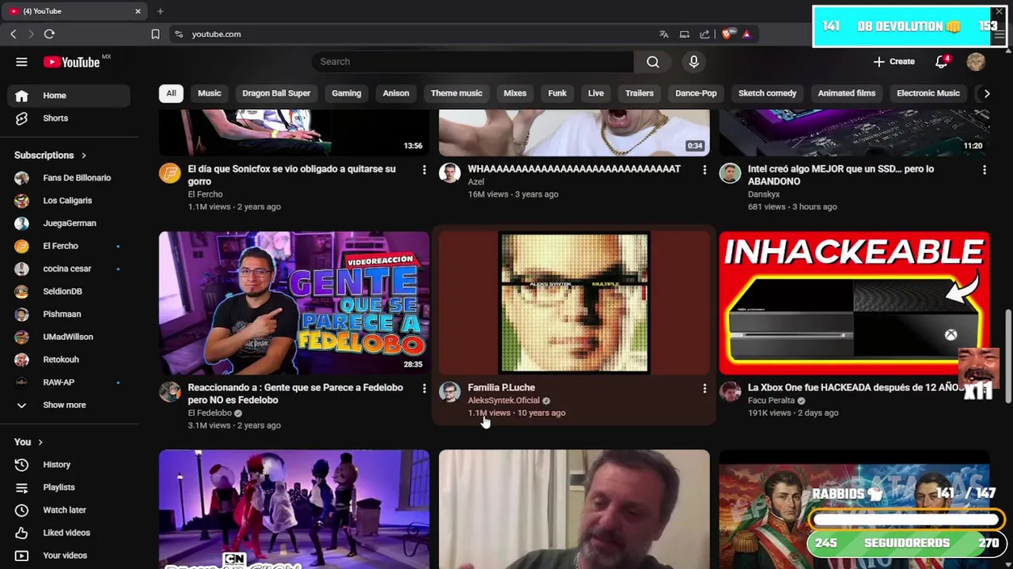This screenshot has width=1013, height=569.
Task: Open the YouTube hamburger guide menu
Action: tap(21, 62)
